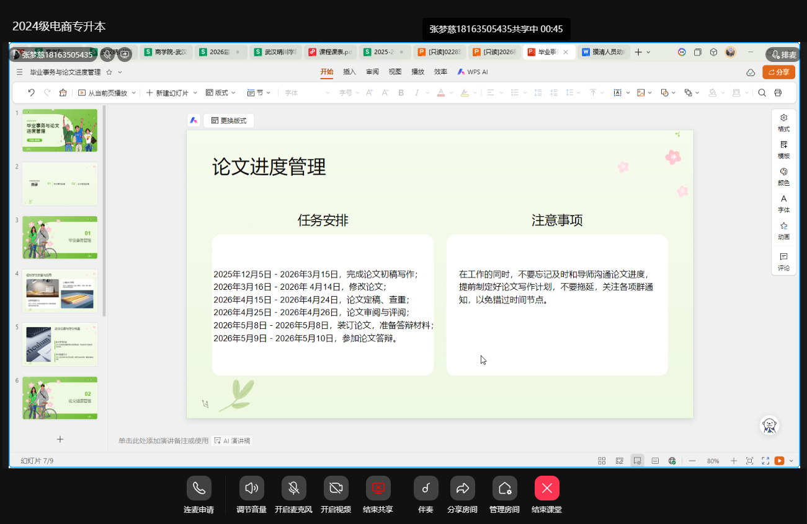Stop screen sharing with 结束共享

[378, 488]
